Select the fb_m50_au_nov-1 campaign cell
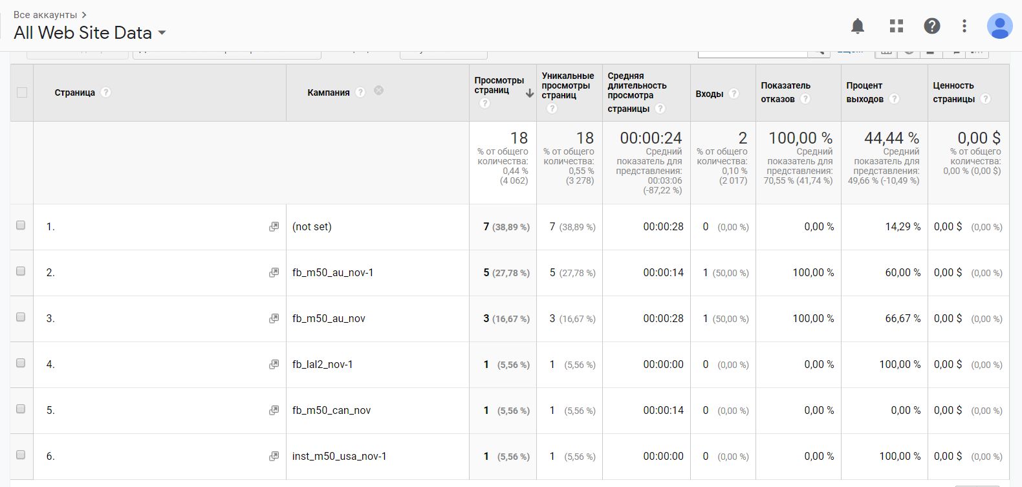The height and width of the screenshot is (487, 1022). (333, 273)
